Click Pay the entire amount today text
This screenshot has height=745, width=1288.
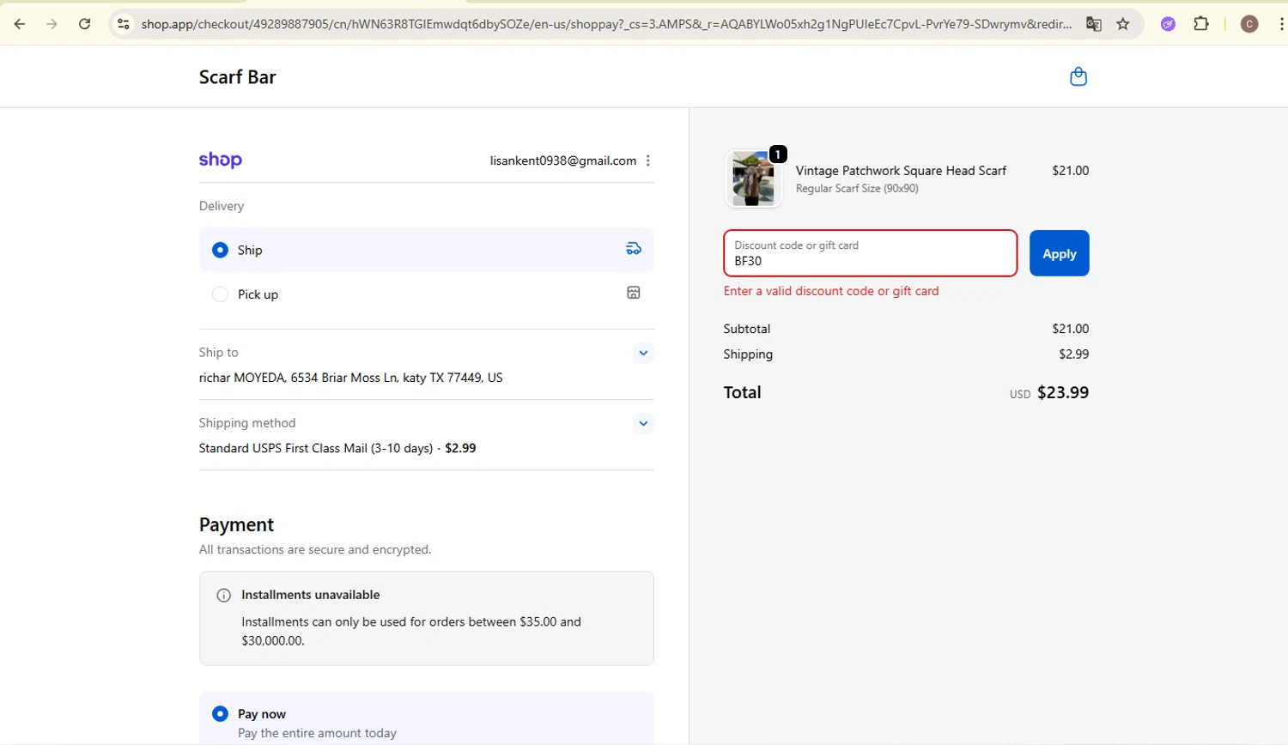(317, 733)
